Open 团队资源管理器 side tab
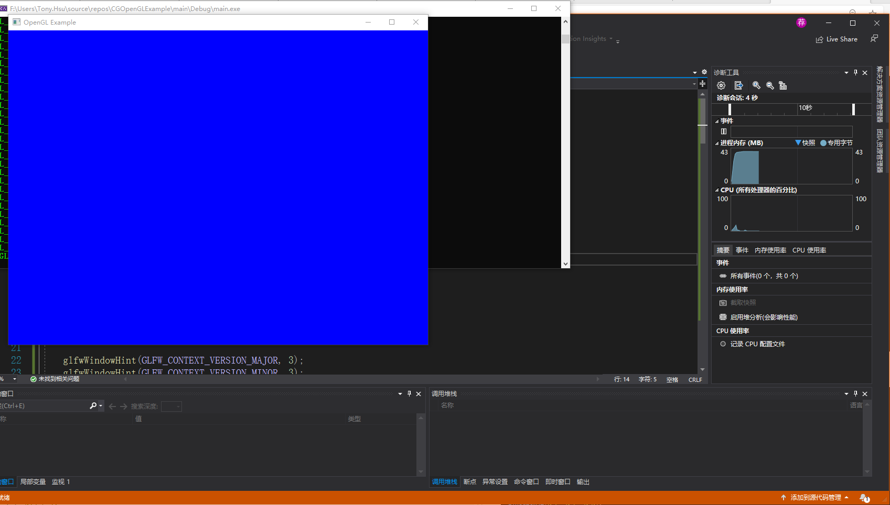The image size is (890, 505). point(880,151)
